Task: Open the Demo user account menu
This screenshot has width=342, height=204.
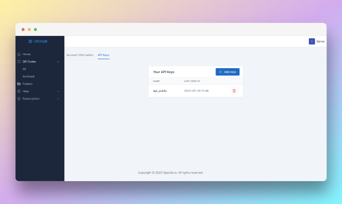Action: [x=317, y=41]
